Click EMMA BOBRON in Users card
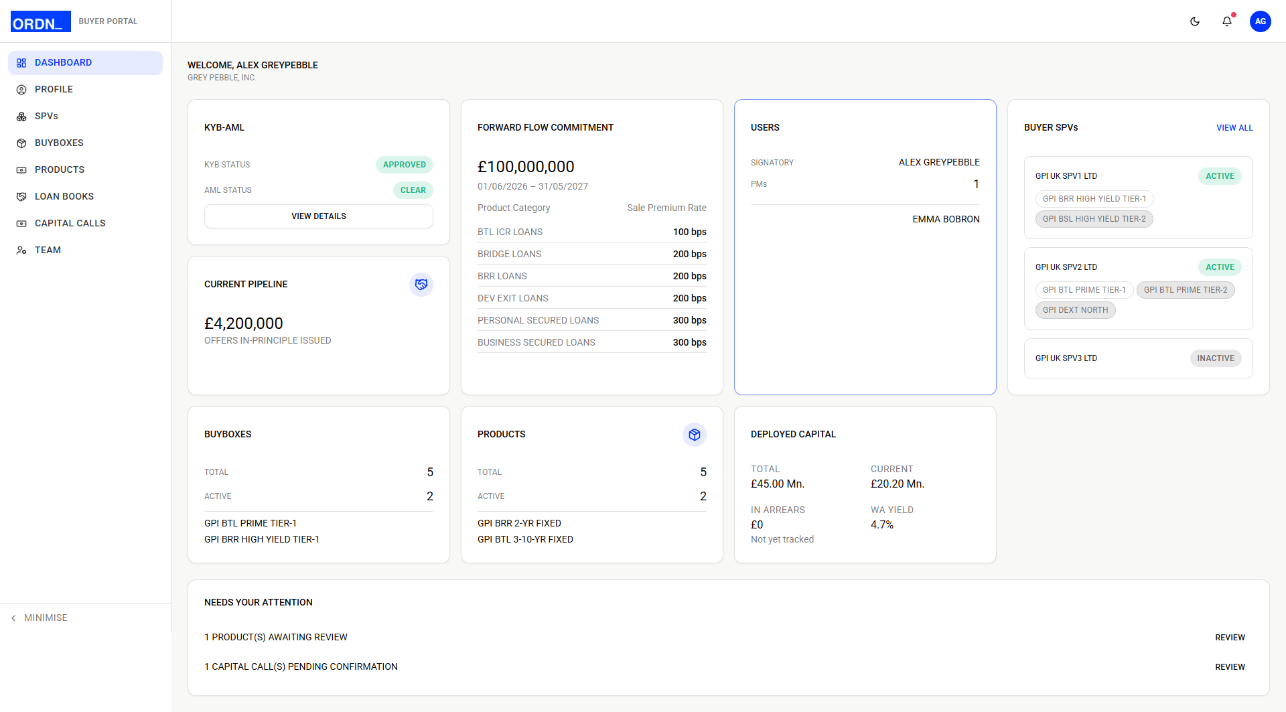 coord(946,220)
